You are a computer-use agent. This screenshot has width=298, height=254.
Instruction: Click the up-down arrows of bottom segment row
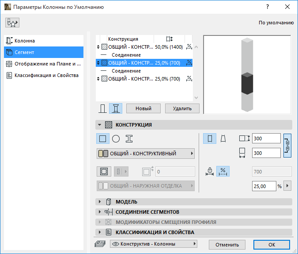click(x=98, y=79)
